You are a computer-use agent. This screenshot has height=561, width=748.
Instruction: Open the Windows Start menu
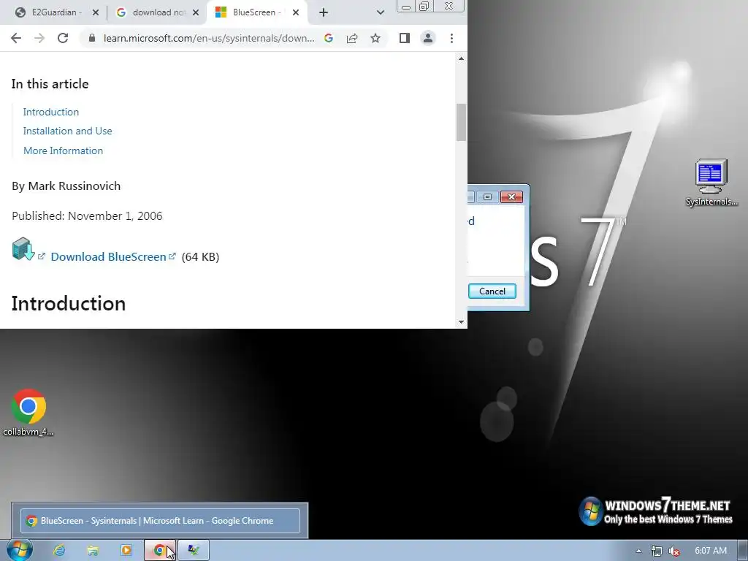tap(20, 551)
